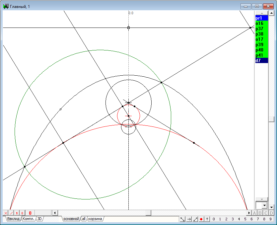Screen dimensions: 277x225
Task: Select d7 in the object list
Action: click(262, 60)
